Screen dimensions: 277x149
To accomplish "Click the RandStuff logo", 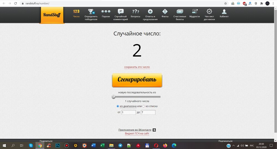I will pyautogui.click(x=52, y=15).
